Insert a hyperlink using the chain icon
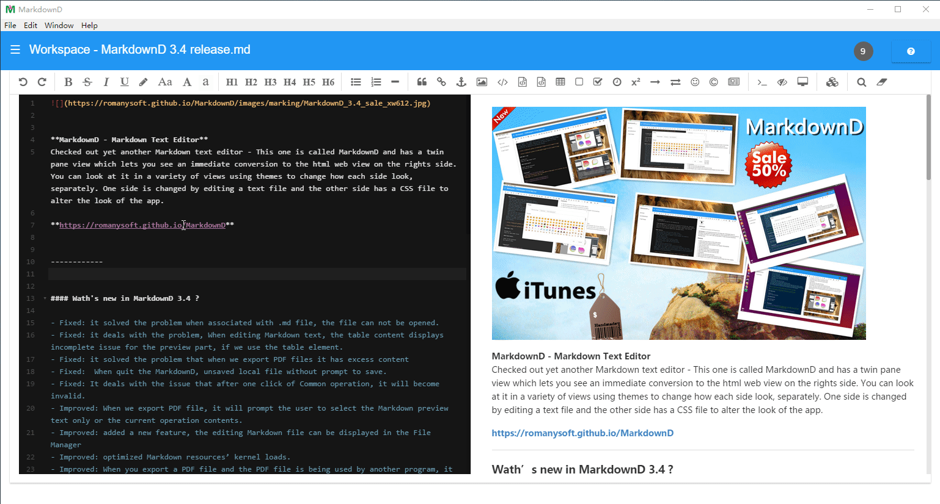This screenshot has width=940, height=504. (441, 82)
